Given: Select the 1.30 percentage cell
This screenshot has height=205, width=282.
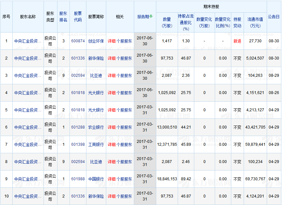Looking at the screenshot, I should 186,41.
